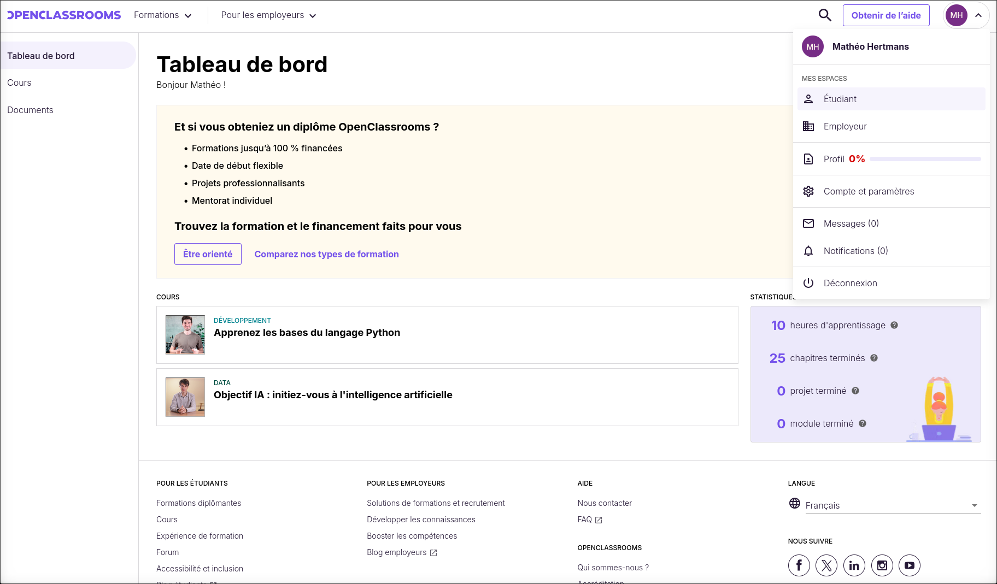This screenshot has width=997, height=584.
Task: Click the globe icon beside Français
Action: pyautogui.click(x=795, y=503)
